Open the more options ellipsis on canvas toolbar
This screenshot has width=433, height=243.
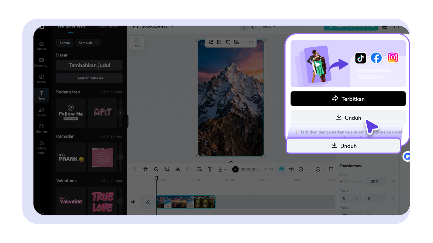(x=251, y=42)
